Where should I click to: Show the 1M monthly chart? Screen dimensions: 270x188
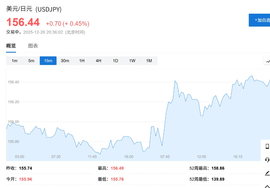tap(149, 61)
